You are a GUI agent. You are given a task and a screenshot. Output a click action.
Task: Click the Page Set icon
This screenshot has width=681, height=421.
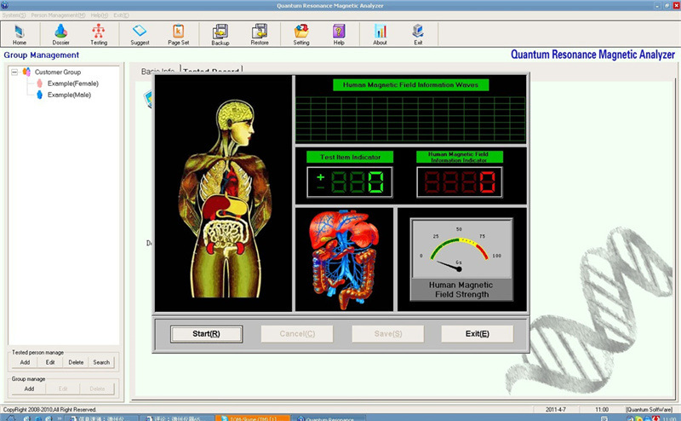click(179, 32)
